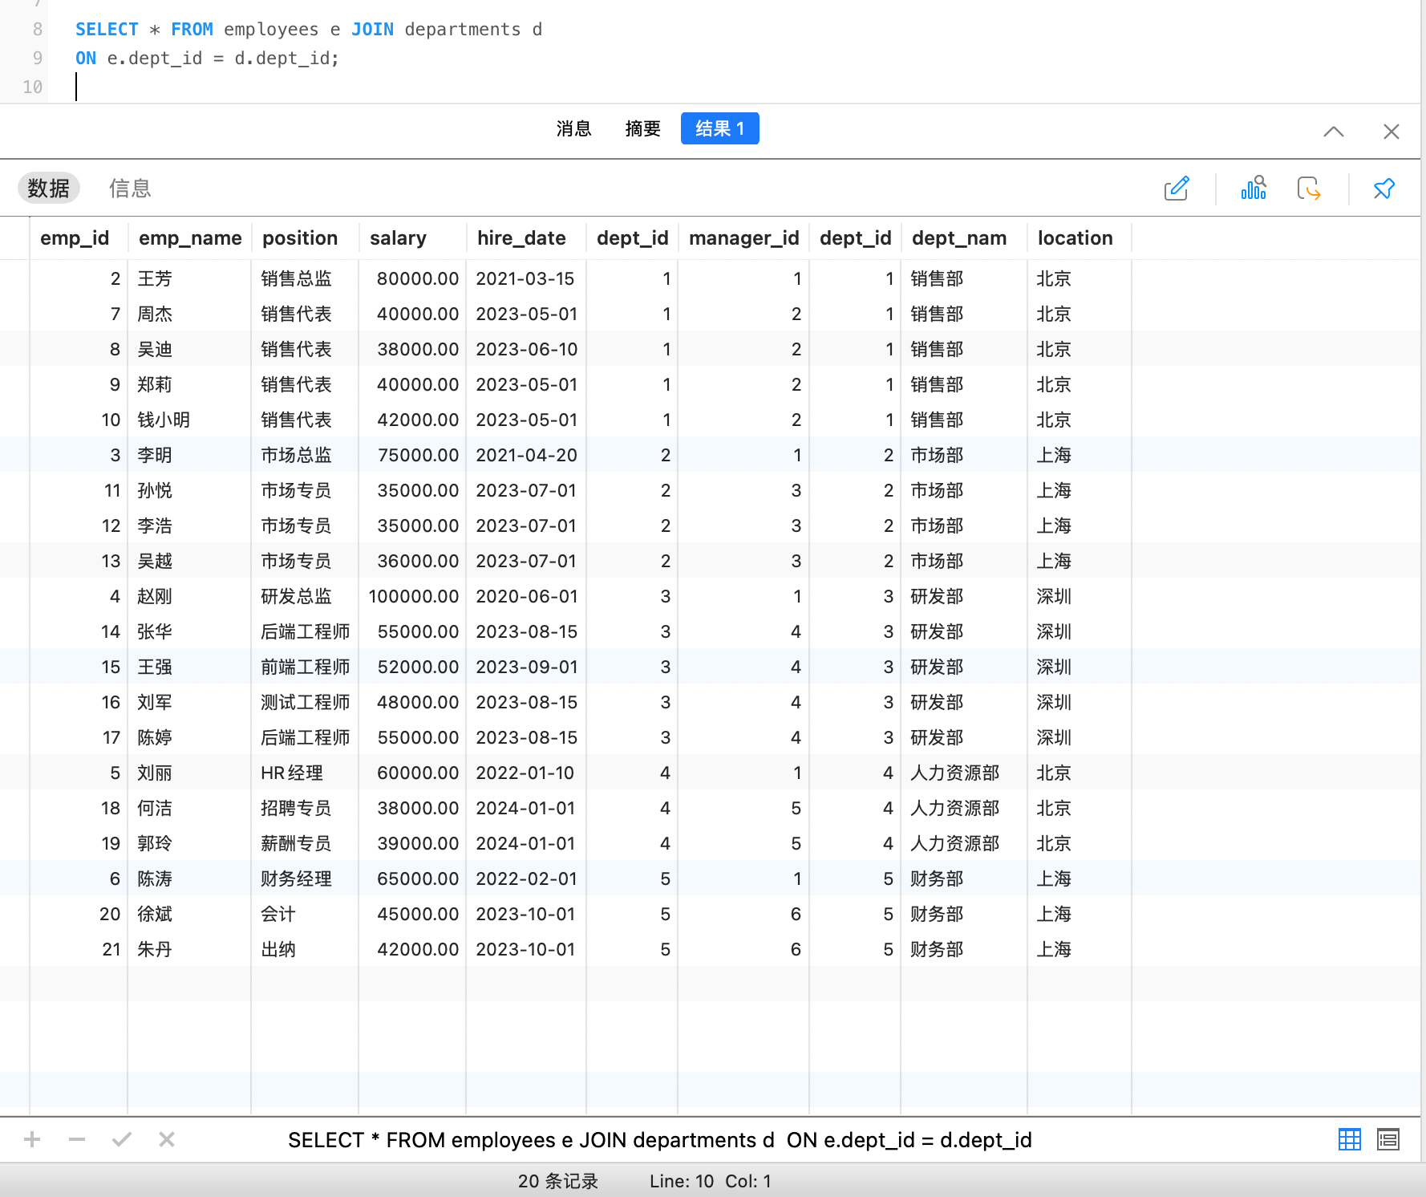This screenshot has height=1197, width=1426.
Task: Click the SELECT keyword in editor
Action: (107, 30)
